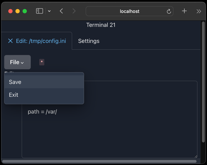Image resolution: width=207 pixels, height=165 pixels.
Task: Click the 'path = /var/' line
Action: click(42, 112)
